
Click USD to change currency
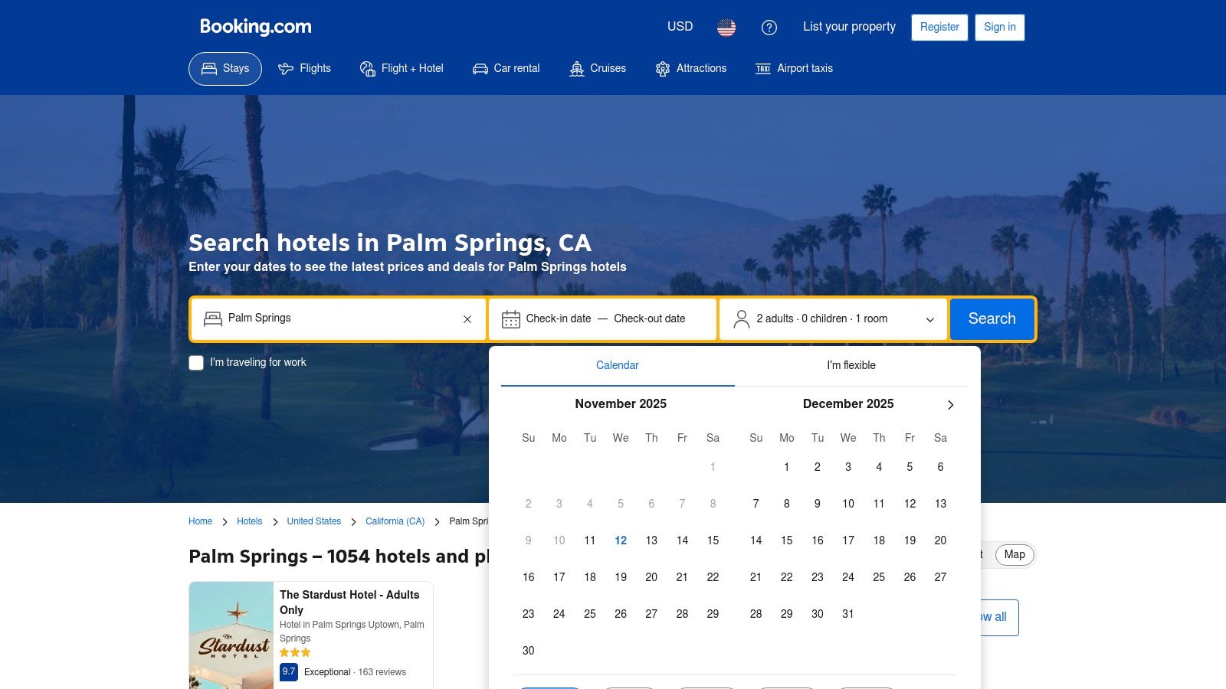click(x=679, y=27)
